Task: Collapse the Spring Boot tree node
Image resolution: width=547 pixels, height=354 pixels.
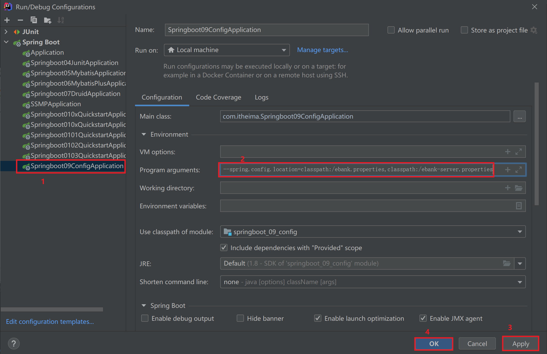Action: click(6, 42)
